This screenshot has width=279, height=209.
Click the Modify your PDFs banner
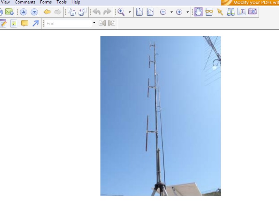point(250,2)
